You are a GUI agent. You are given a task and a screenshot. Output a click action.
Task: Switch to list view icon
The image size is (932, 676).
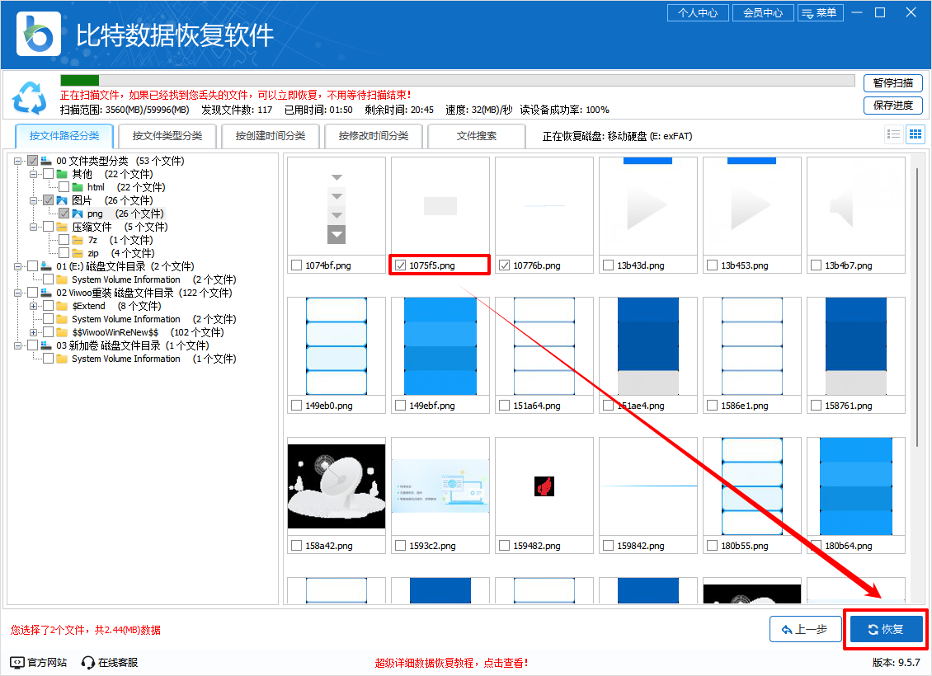[893, 134]
